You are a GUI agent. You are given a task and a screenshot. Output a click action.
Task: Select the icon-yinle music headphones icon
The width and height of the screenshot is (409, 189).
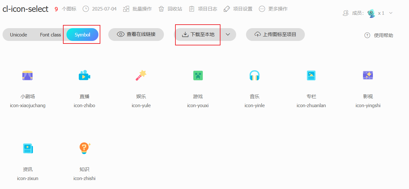(x=254, y=75)
